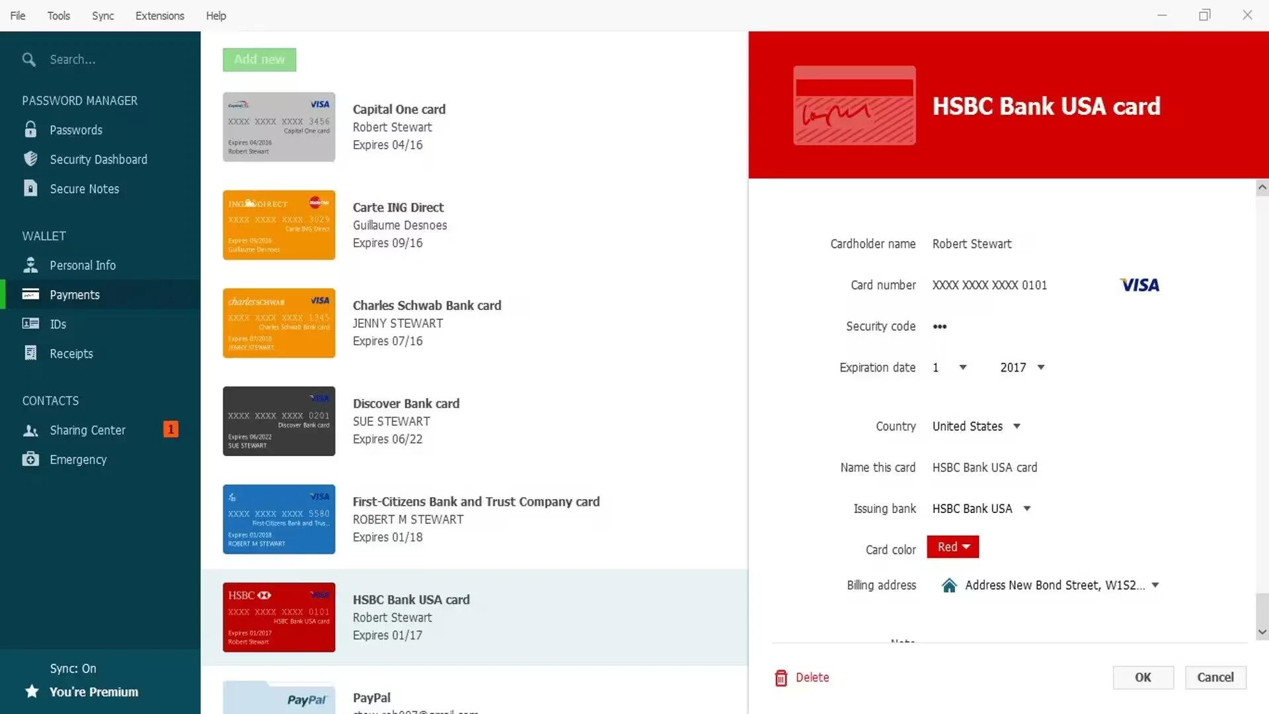This screenshot has height=714, width=1269.
Task: Open Country United States dropdown
Action: (976, 426)
